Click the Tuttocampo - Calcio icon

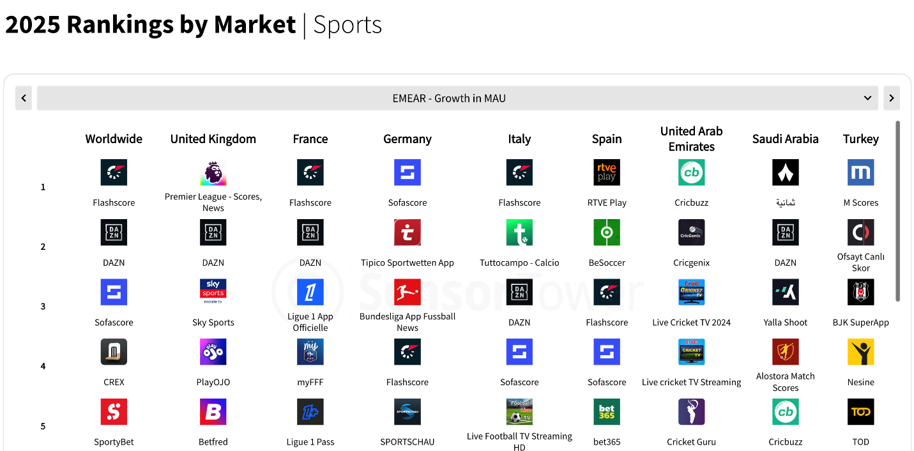click(519, 233)
